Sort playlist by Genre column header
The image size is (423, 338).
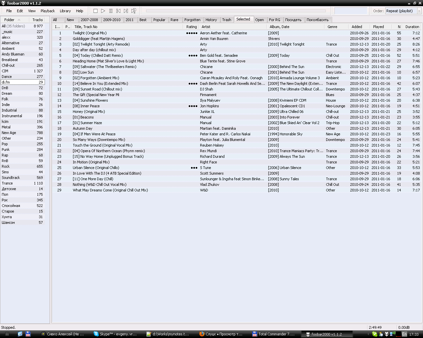click(x=336, y=27)
